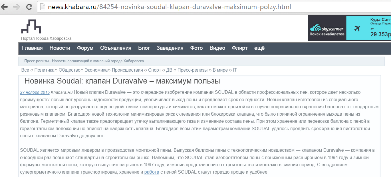Click the page icon in the address bar
Image resolution: width=391 pixels, height=177 pixels.
click(43, 7)
